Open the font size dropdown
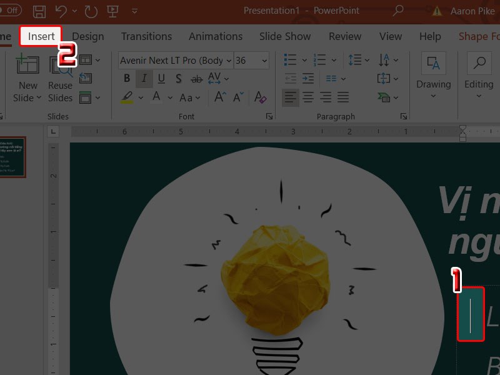Image resolution: width=500 pixels, height=375 pixels. coord(264,61)
